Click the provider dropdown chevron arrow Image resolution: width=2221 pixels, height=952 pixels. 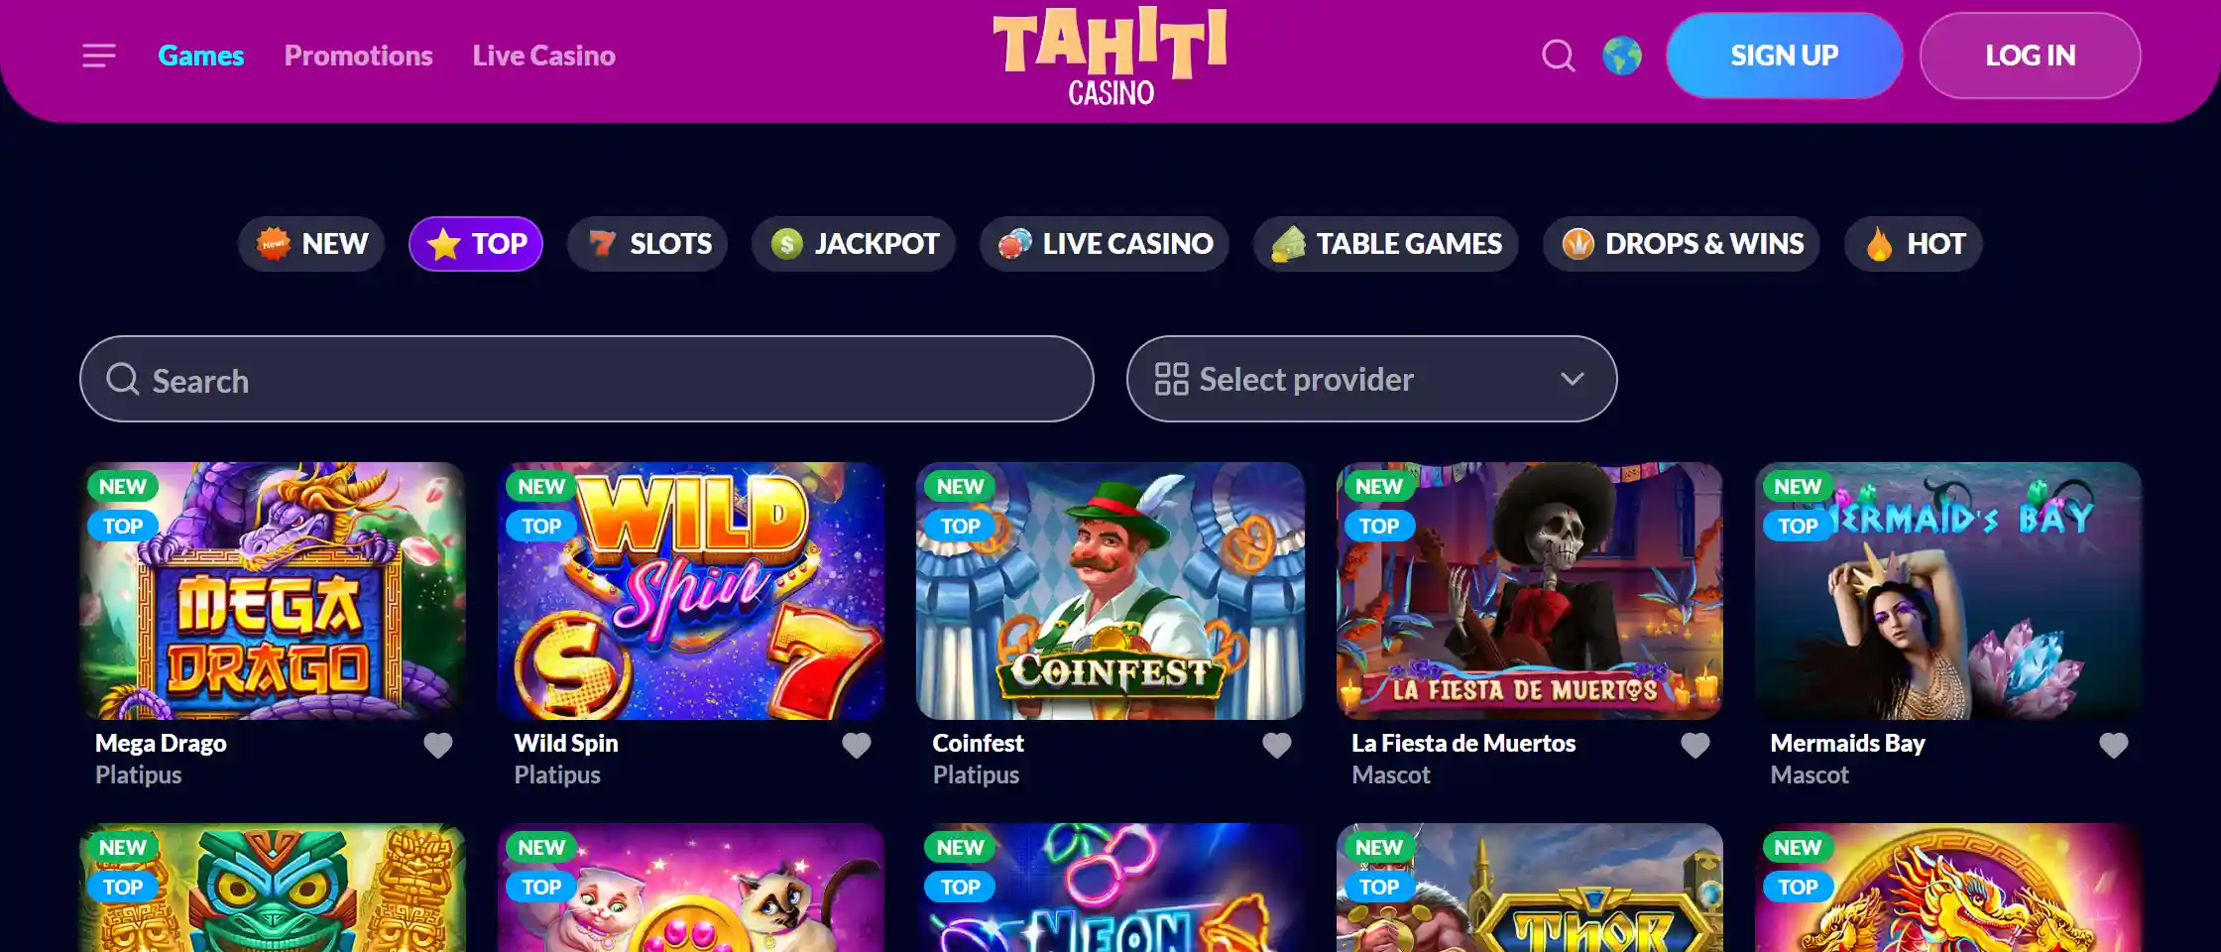(x=1573, y=379)
